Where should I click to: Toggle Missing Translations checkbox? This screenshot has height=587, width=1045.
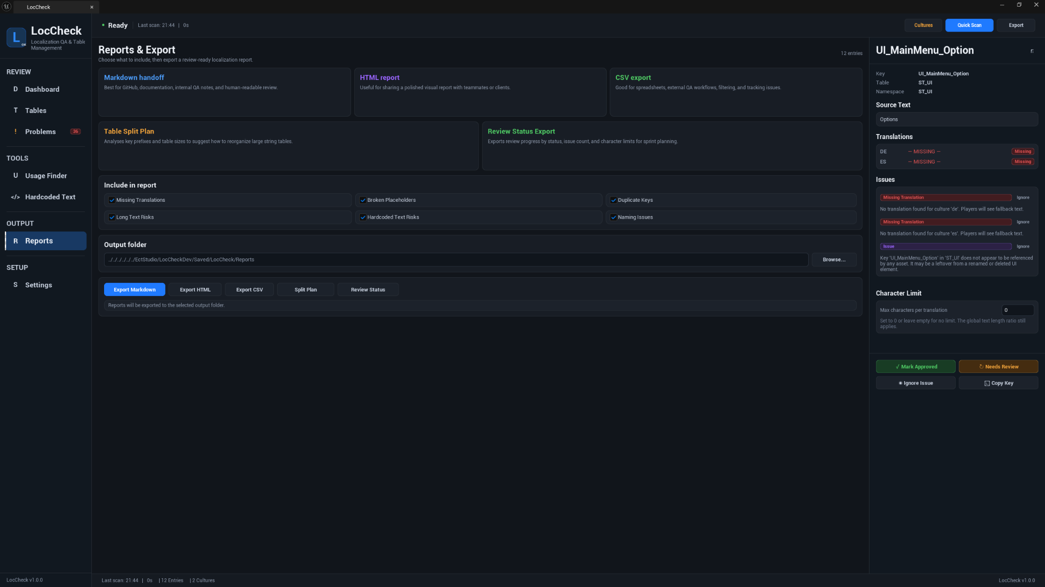pos(112,200)
